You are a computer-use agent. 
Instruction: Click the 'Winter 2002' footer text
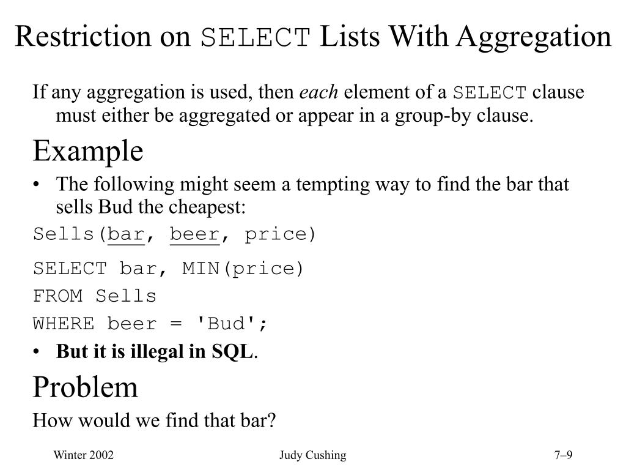[x=83, y=455]
